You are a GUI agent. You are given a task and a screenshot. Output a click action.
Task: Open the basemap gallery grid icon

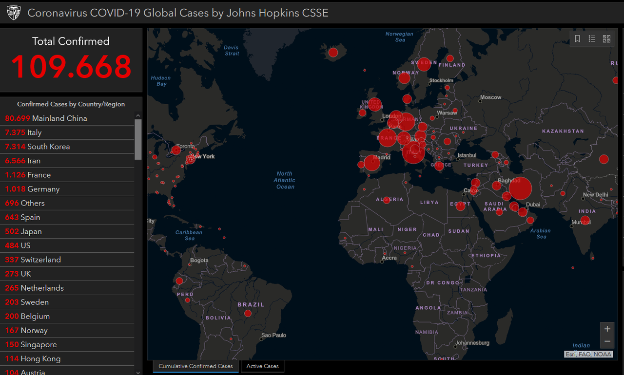[x=606, y=39]
